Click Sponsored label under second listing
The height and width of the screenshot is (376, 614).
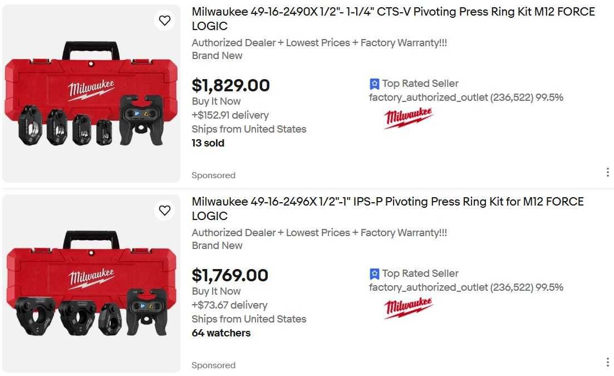pos(213,365)
